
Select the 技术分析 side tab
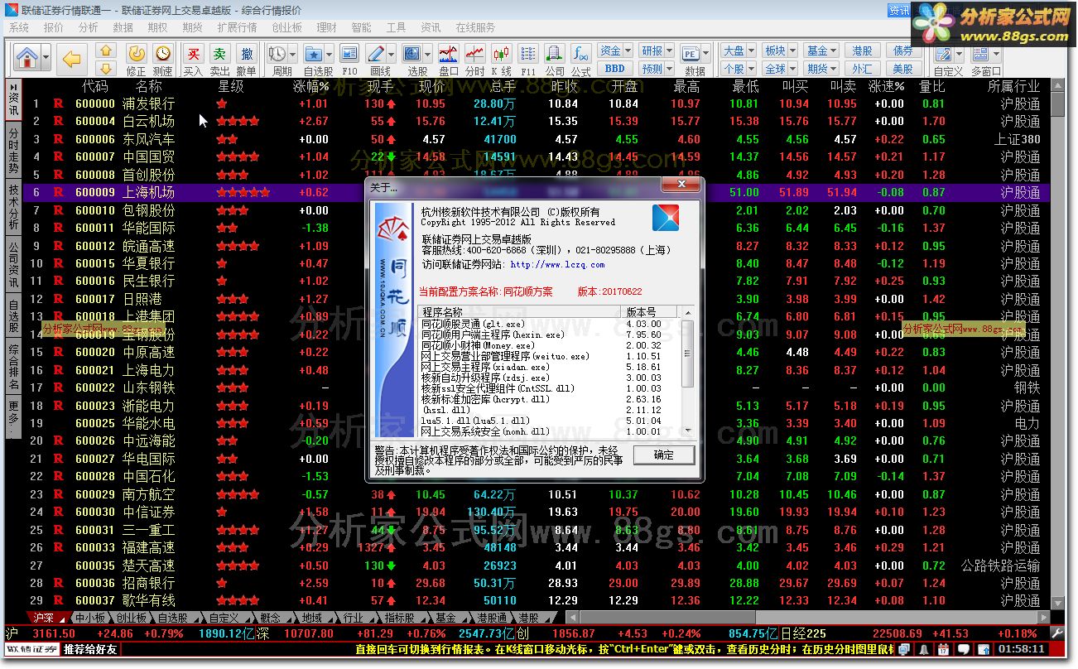13,207
